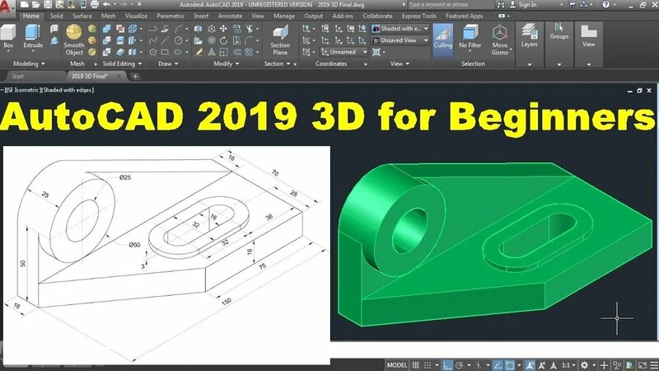Toggle Clean Screen in status bar

point(643,365)
